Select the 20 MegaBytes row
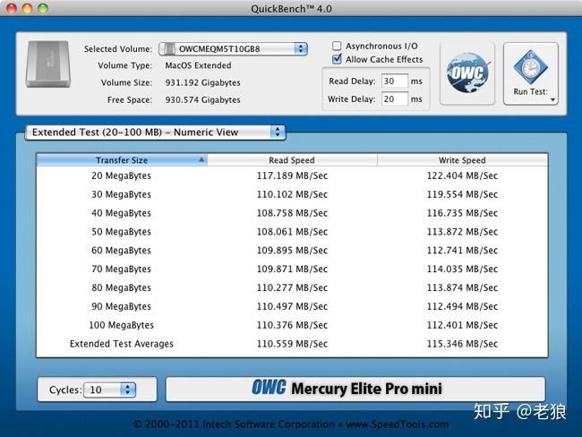This screenshot has height=437, width=582. pyautogui.click(x=292, y=176)
